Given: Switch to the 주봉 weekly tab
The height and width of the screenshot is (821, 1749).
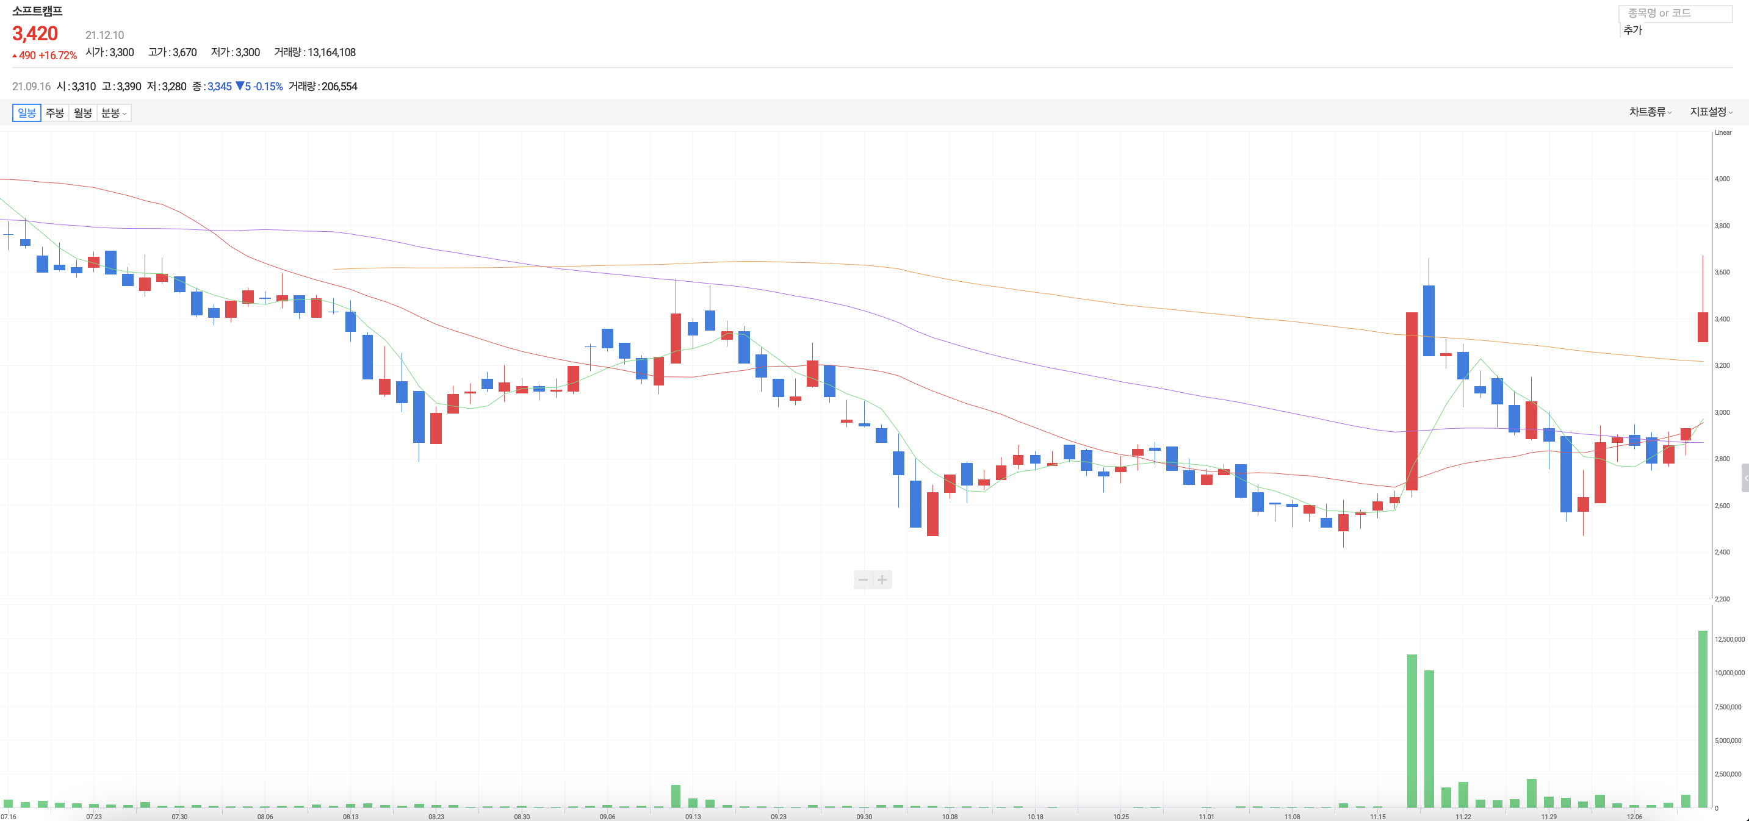Looking at the screenshot, I should (x=55, y=113).
